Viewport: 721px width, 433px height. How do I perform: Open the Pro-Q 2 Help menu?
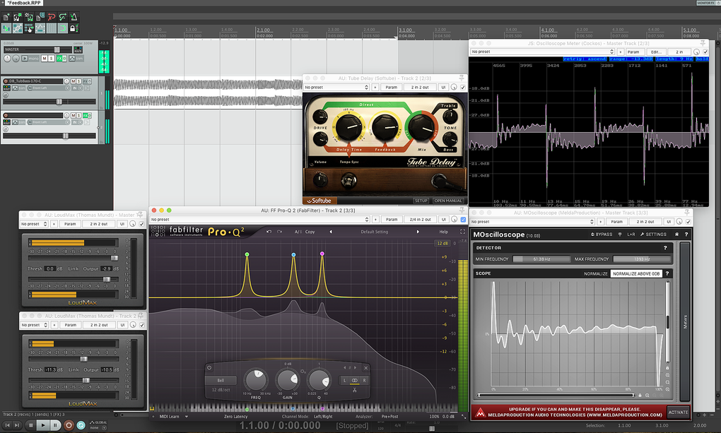point(443,232)
